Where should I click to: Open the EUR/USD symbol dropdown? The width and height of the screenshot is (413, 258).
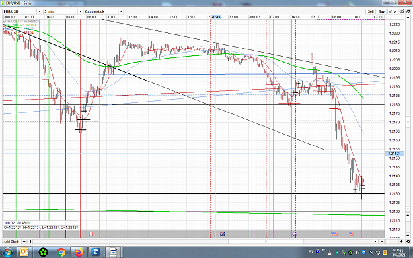tap(39, 11)
